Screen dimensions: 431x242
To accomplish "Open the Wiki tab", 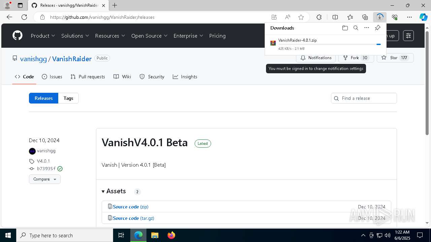I will 122,77.
